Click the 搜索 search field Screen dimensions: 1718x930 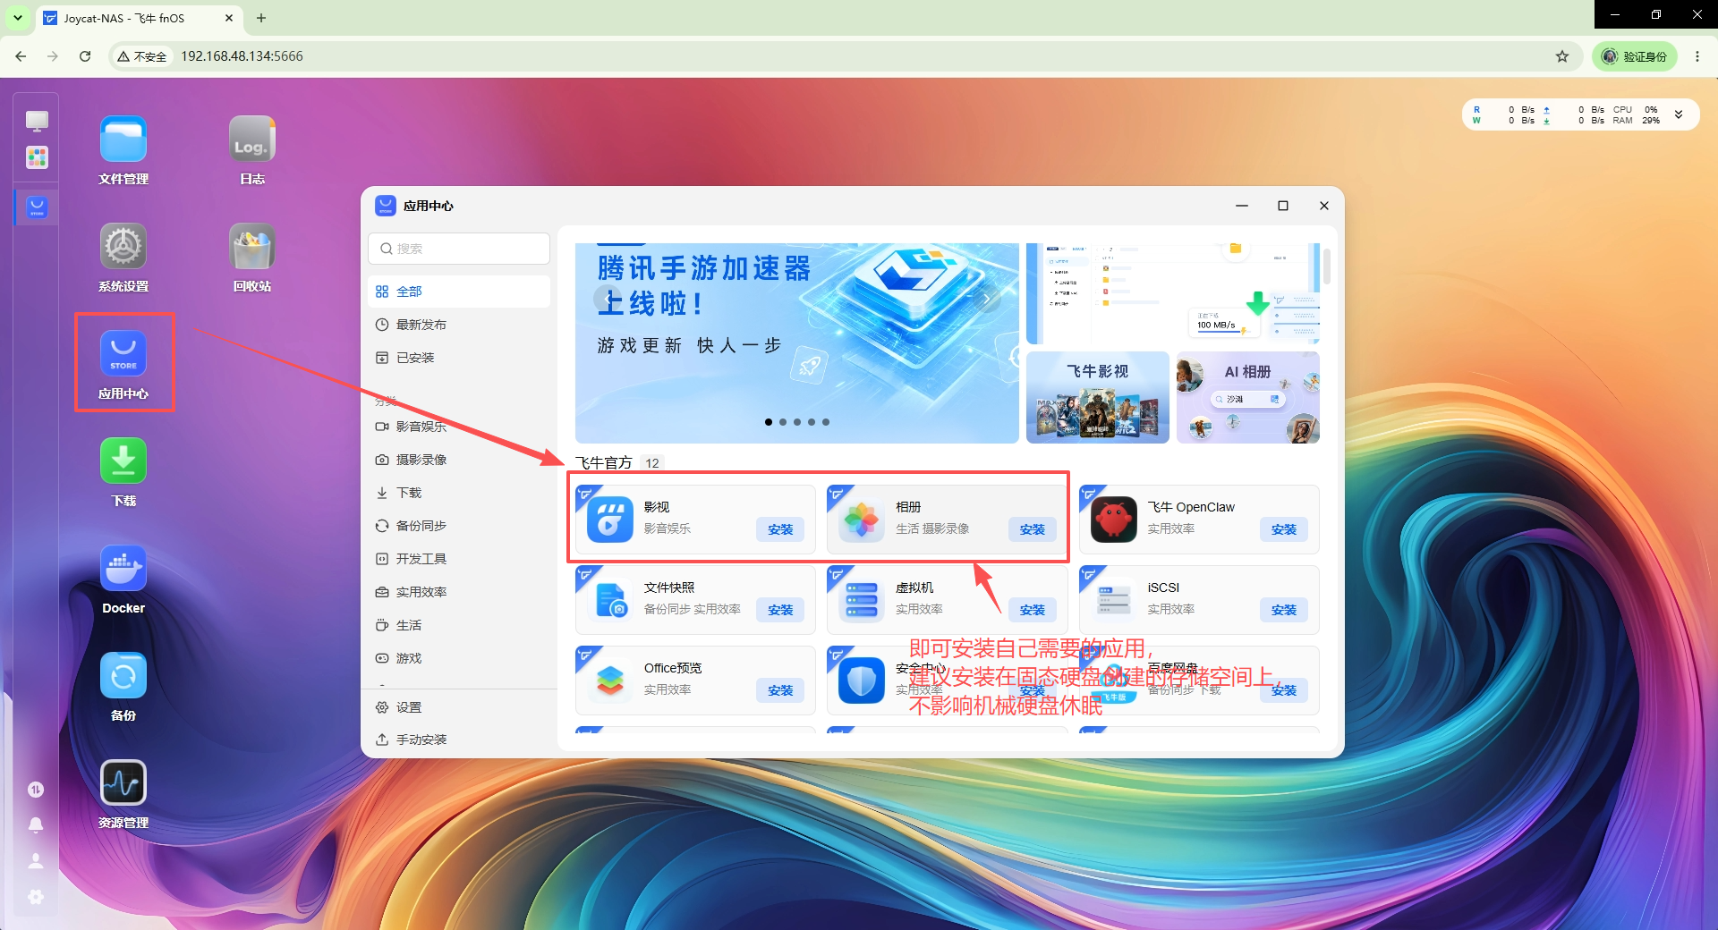point(459,249)
